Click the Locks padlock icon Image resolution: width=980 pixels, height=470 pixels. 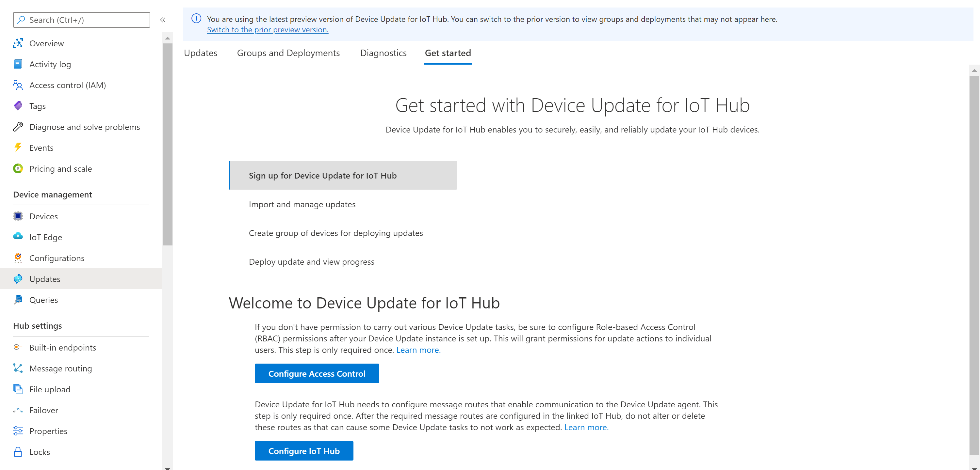pyautogui.click(x=18, y=452)
